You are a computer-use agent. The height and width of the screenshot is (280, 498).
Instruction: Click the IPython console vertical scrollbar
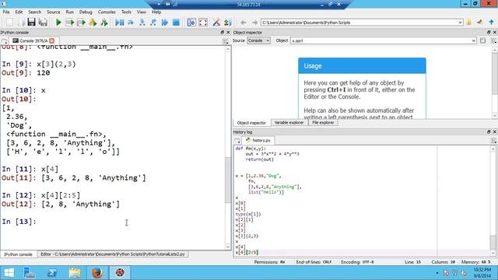click(228, 180)
